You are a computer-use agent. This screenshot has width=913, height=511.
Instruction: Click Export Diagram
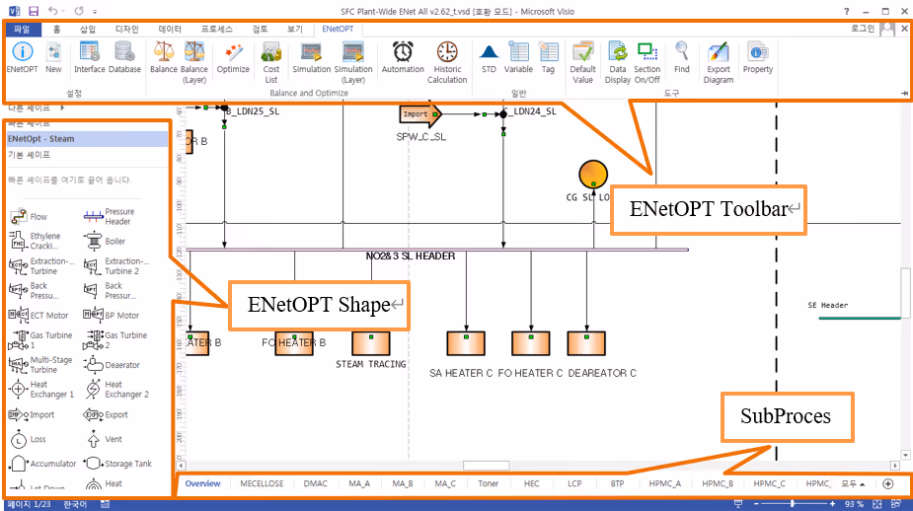(719, 62)
